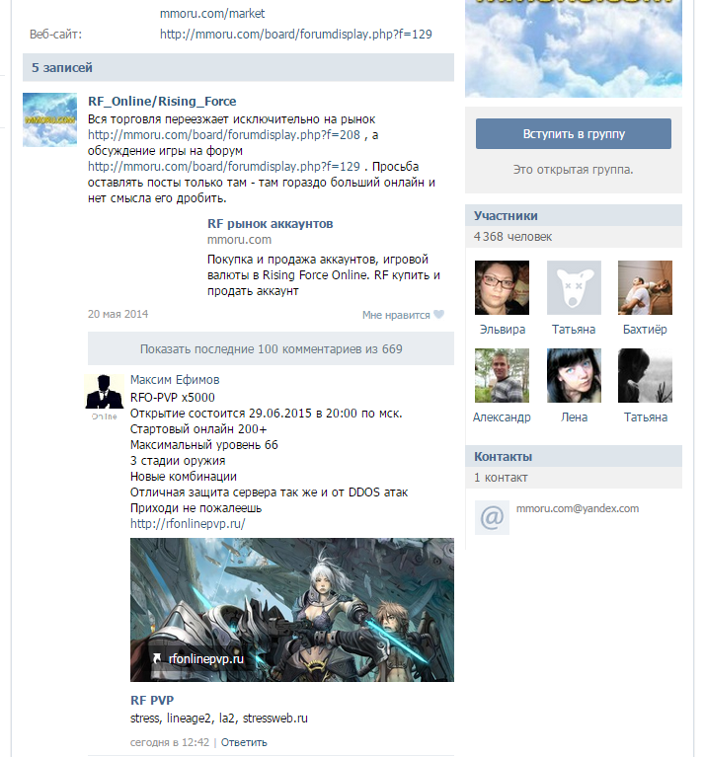Screen dimensions: 704x757
Task: Click the mmoru.com domain under RF рынок аккаунтов
Action: 239,240
